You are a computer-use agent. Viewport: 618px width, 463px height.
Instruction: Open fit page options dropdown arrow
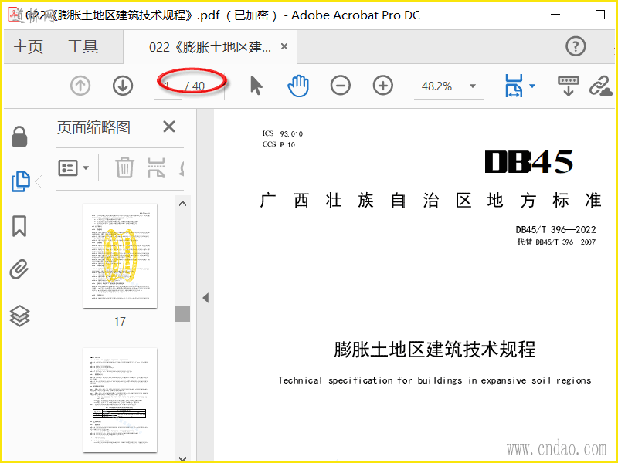(x=532, y=86)
